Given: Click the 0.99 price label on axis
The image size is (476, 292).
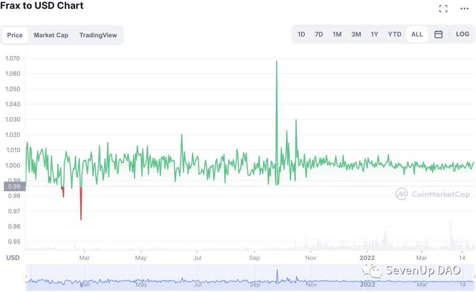Looking at the screenshot, I should coord(14,187).
